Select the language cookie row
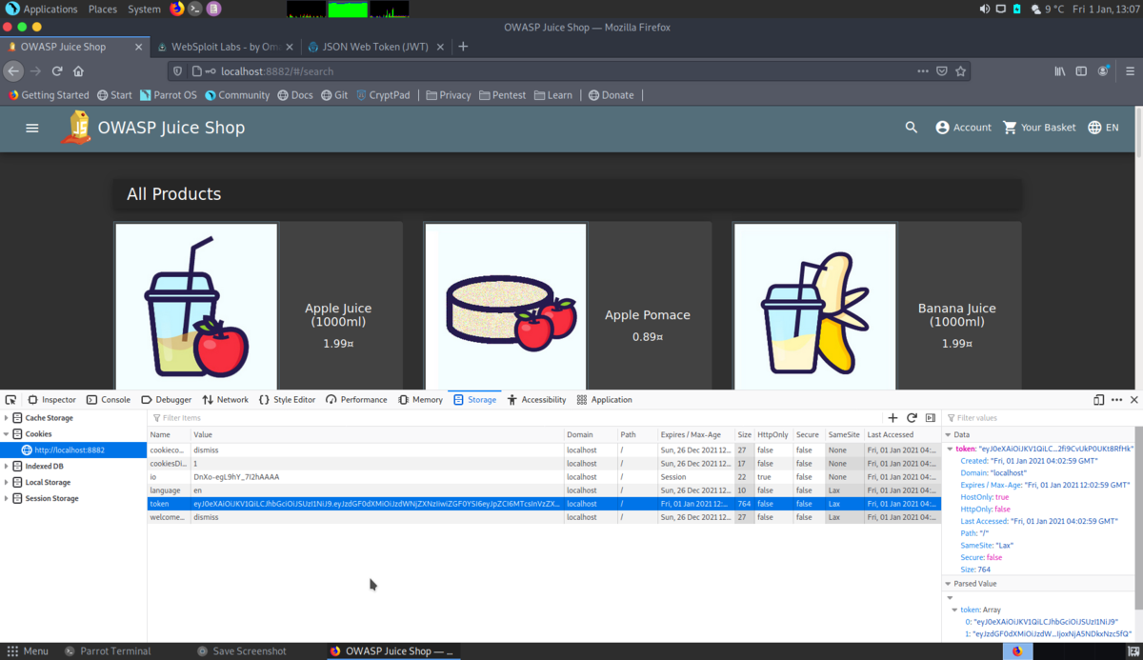Image resolution: width=1143 pixels, height=660 pixels. pos(544,490)
